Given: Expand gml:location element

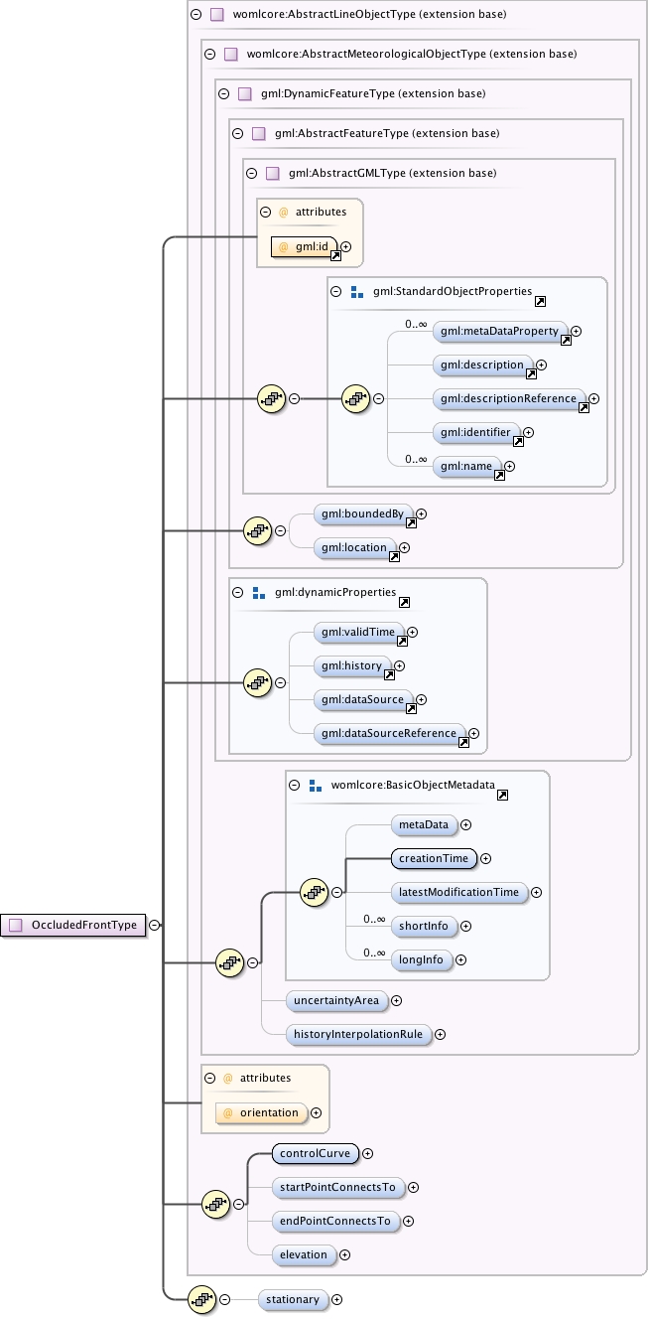Looking at the screenshot, I should (404, 547).
